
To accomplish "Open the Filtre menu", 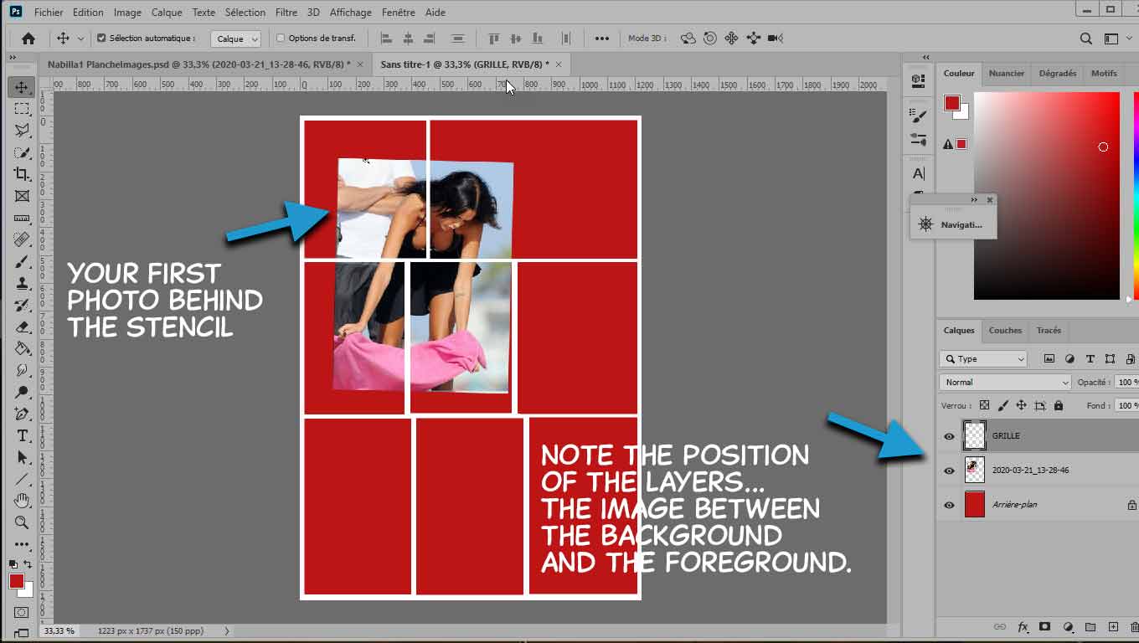I will click(x=286, y=13).
